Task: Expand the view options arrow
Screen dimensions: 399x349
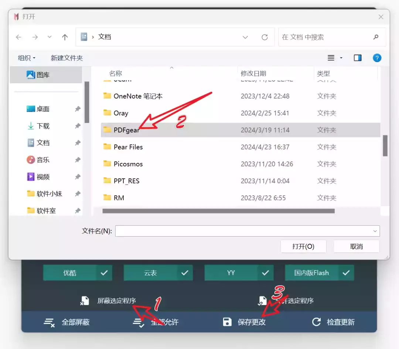Action: [x=341, y=58]
